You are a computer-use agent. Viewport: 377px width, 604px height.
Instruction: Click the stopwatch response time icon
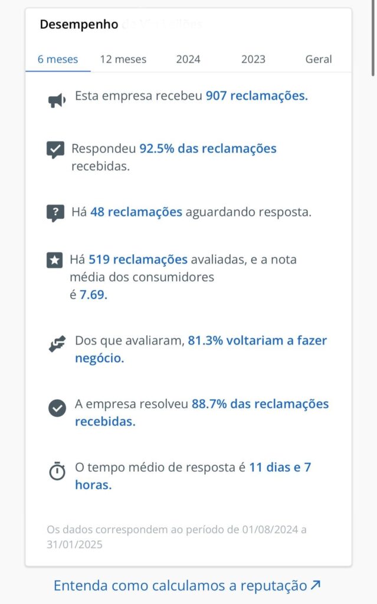click(x=57, y=471)
